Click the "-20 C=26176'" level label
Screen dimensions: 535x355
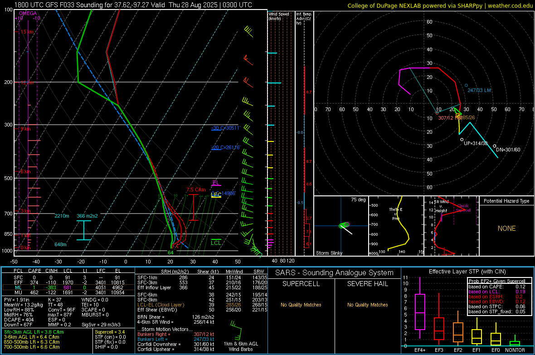[226, 147]
